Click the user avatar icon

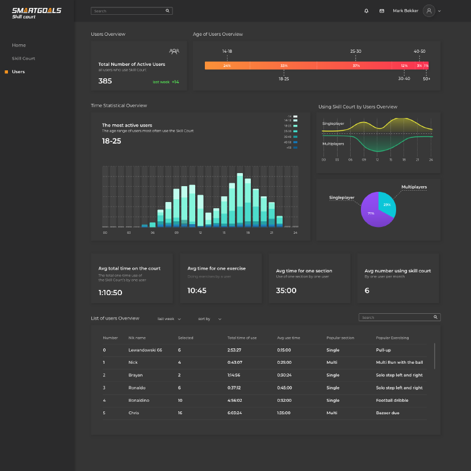(429, 11)
